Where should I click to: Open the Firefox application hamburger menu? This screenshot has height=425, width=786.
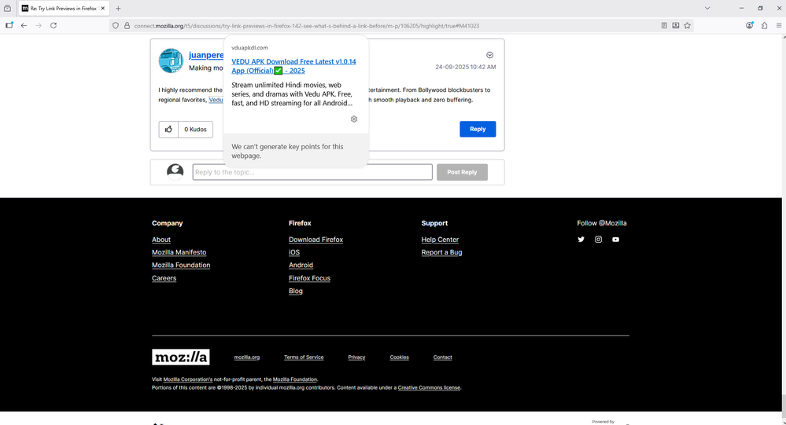point(778,25)
